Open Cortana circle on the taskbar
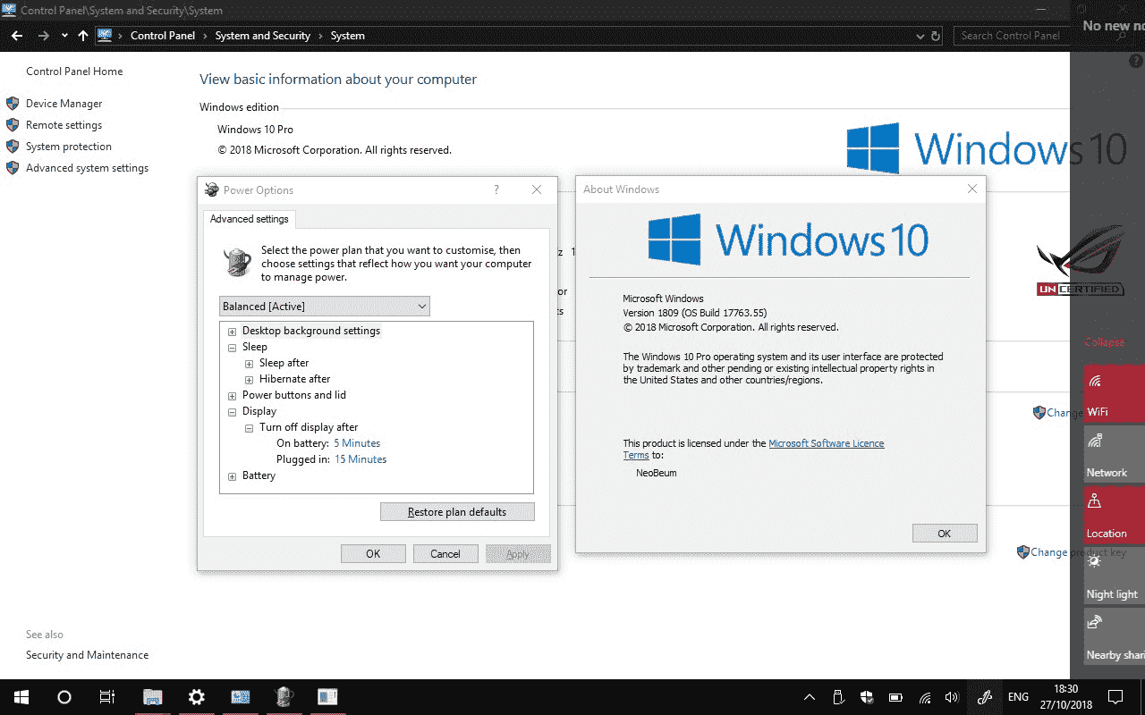This screenshot has width=1145, height=715. click(x=64, y=697)
